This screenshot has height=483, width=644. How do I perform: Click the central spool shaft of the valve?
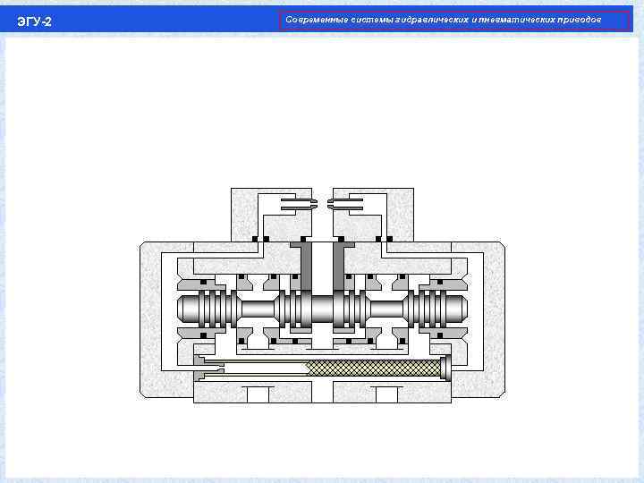[322, 309]
